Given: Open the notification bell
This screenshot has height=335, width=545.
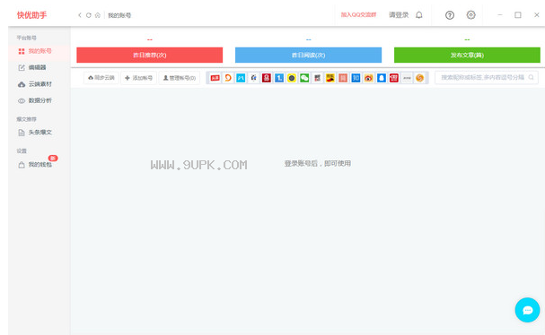Looking at the screenshot, I should click(419, 15).
